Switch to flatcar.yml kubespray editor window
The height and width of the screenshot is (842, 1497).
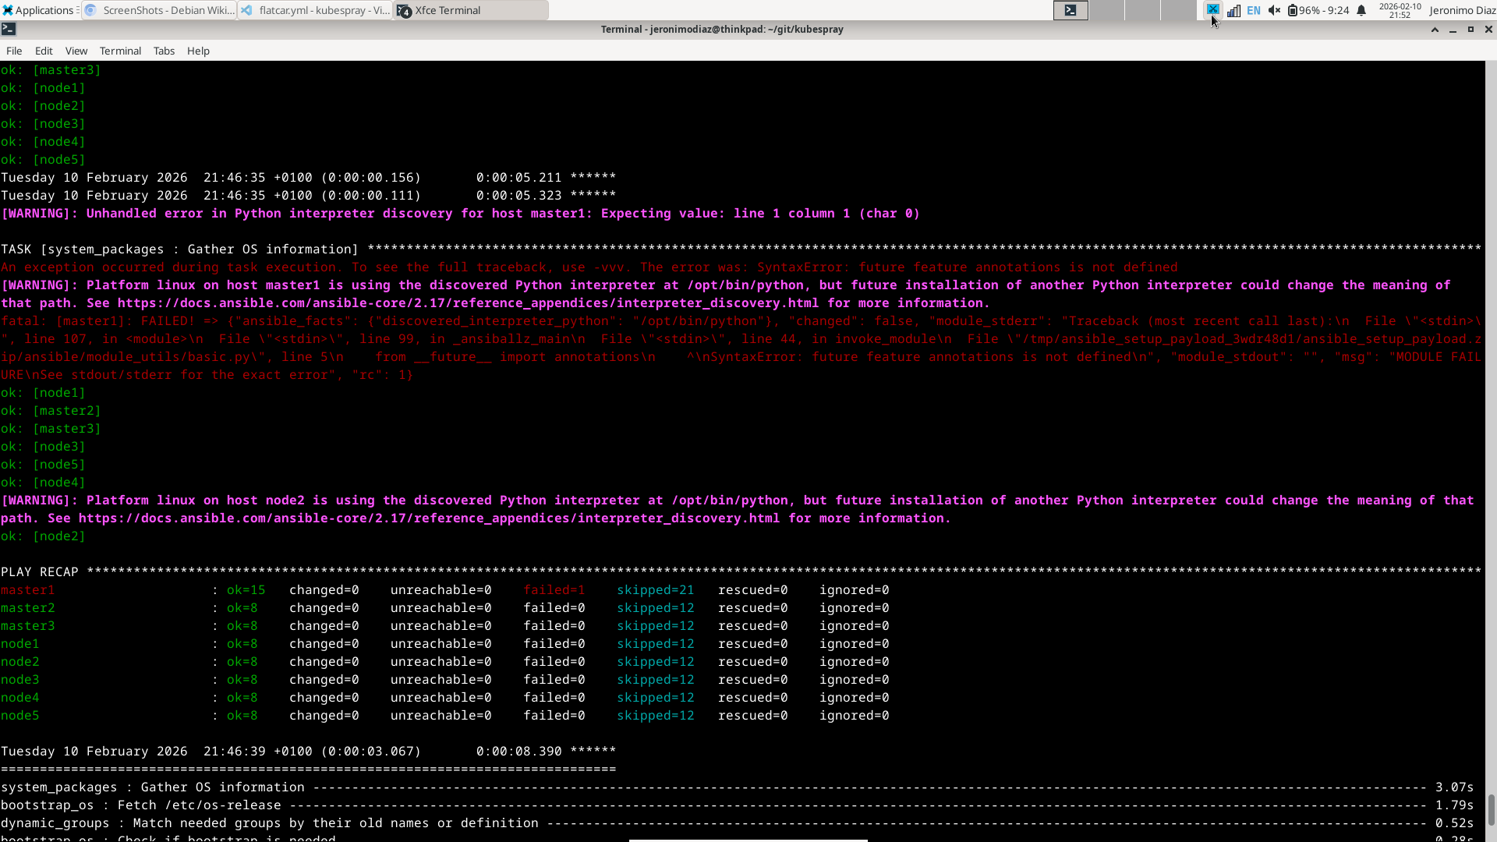(316, 10)
